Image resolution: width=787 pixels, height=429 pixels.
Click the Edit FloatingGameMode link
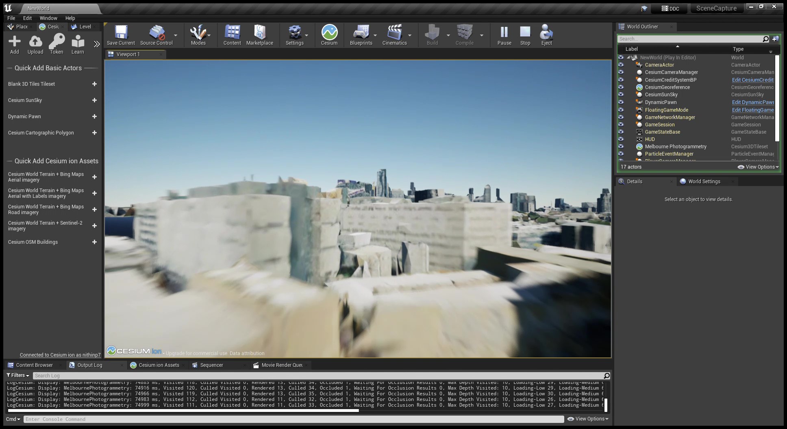click(x=752, y=110)
